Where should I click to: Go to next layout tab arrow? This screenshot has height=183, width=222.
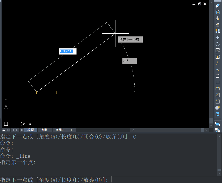[x=17, y=130]
